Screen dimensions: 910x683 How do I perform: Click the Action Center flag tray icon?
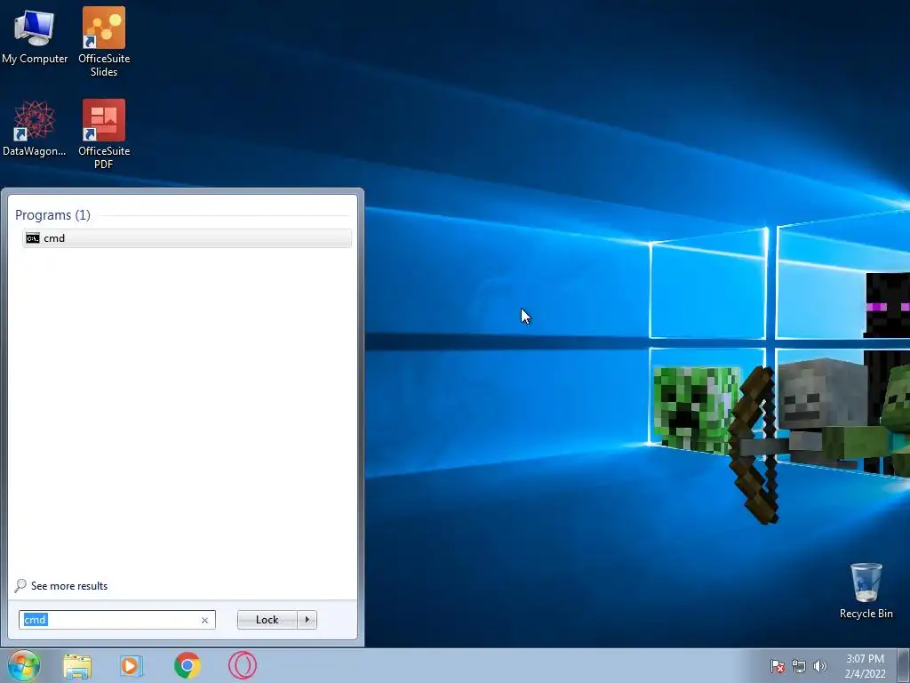(777, 666)
